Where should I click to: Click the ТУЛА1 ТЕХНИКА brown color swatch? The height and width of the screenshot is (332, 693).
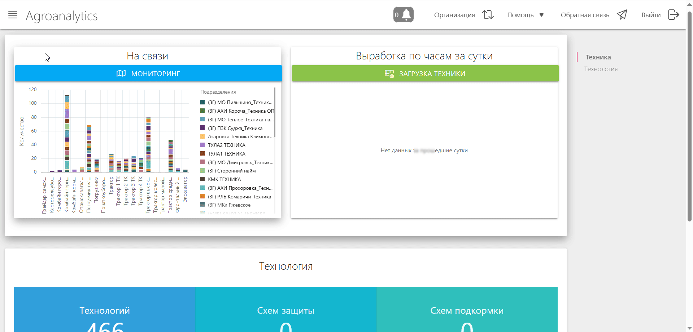point(202,154)
